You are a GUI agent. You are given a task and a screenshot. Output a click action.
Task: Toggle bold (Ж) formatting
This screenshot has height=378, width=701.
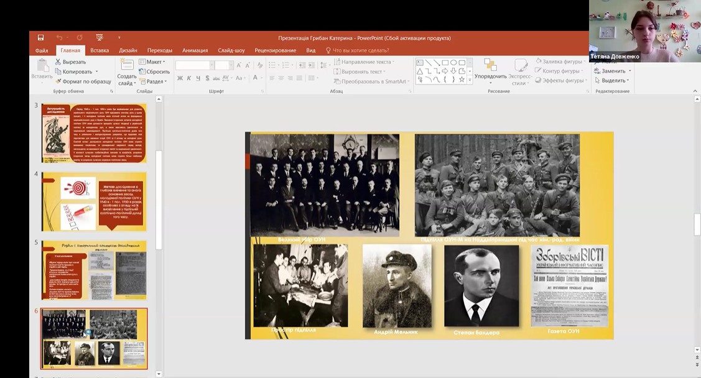tap(180, 78)
